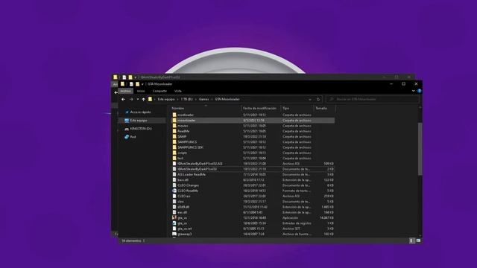Click the forward navigation arrow

point(131,99)
